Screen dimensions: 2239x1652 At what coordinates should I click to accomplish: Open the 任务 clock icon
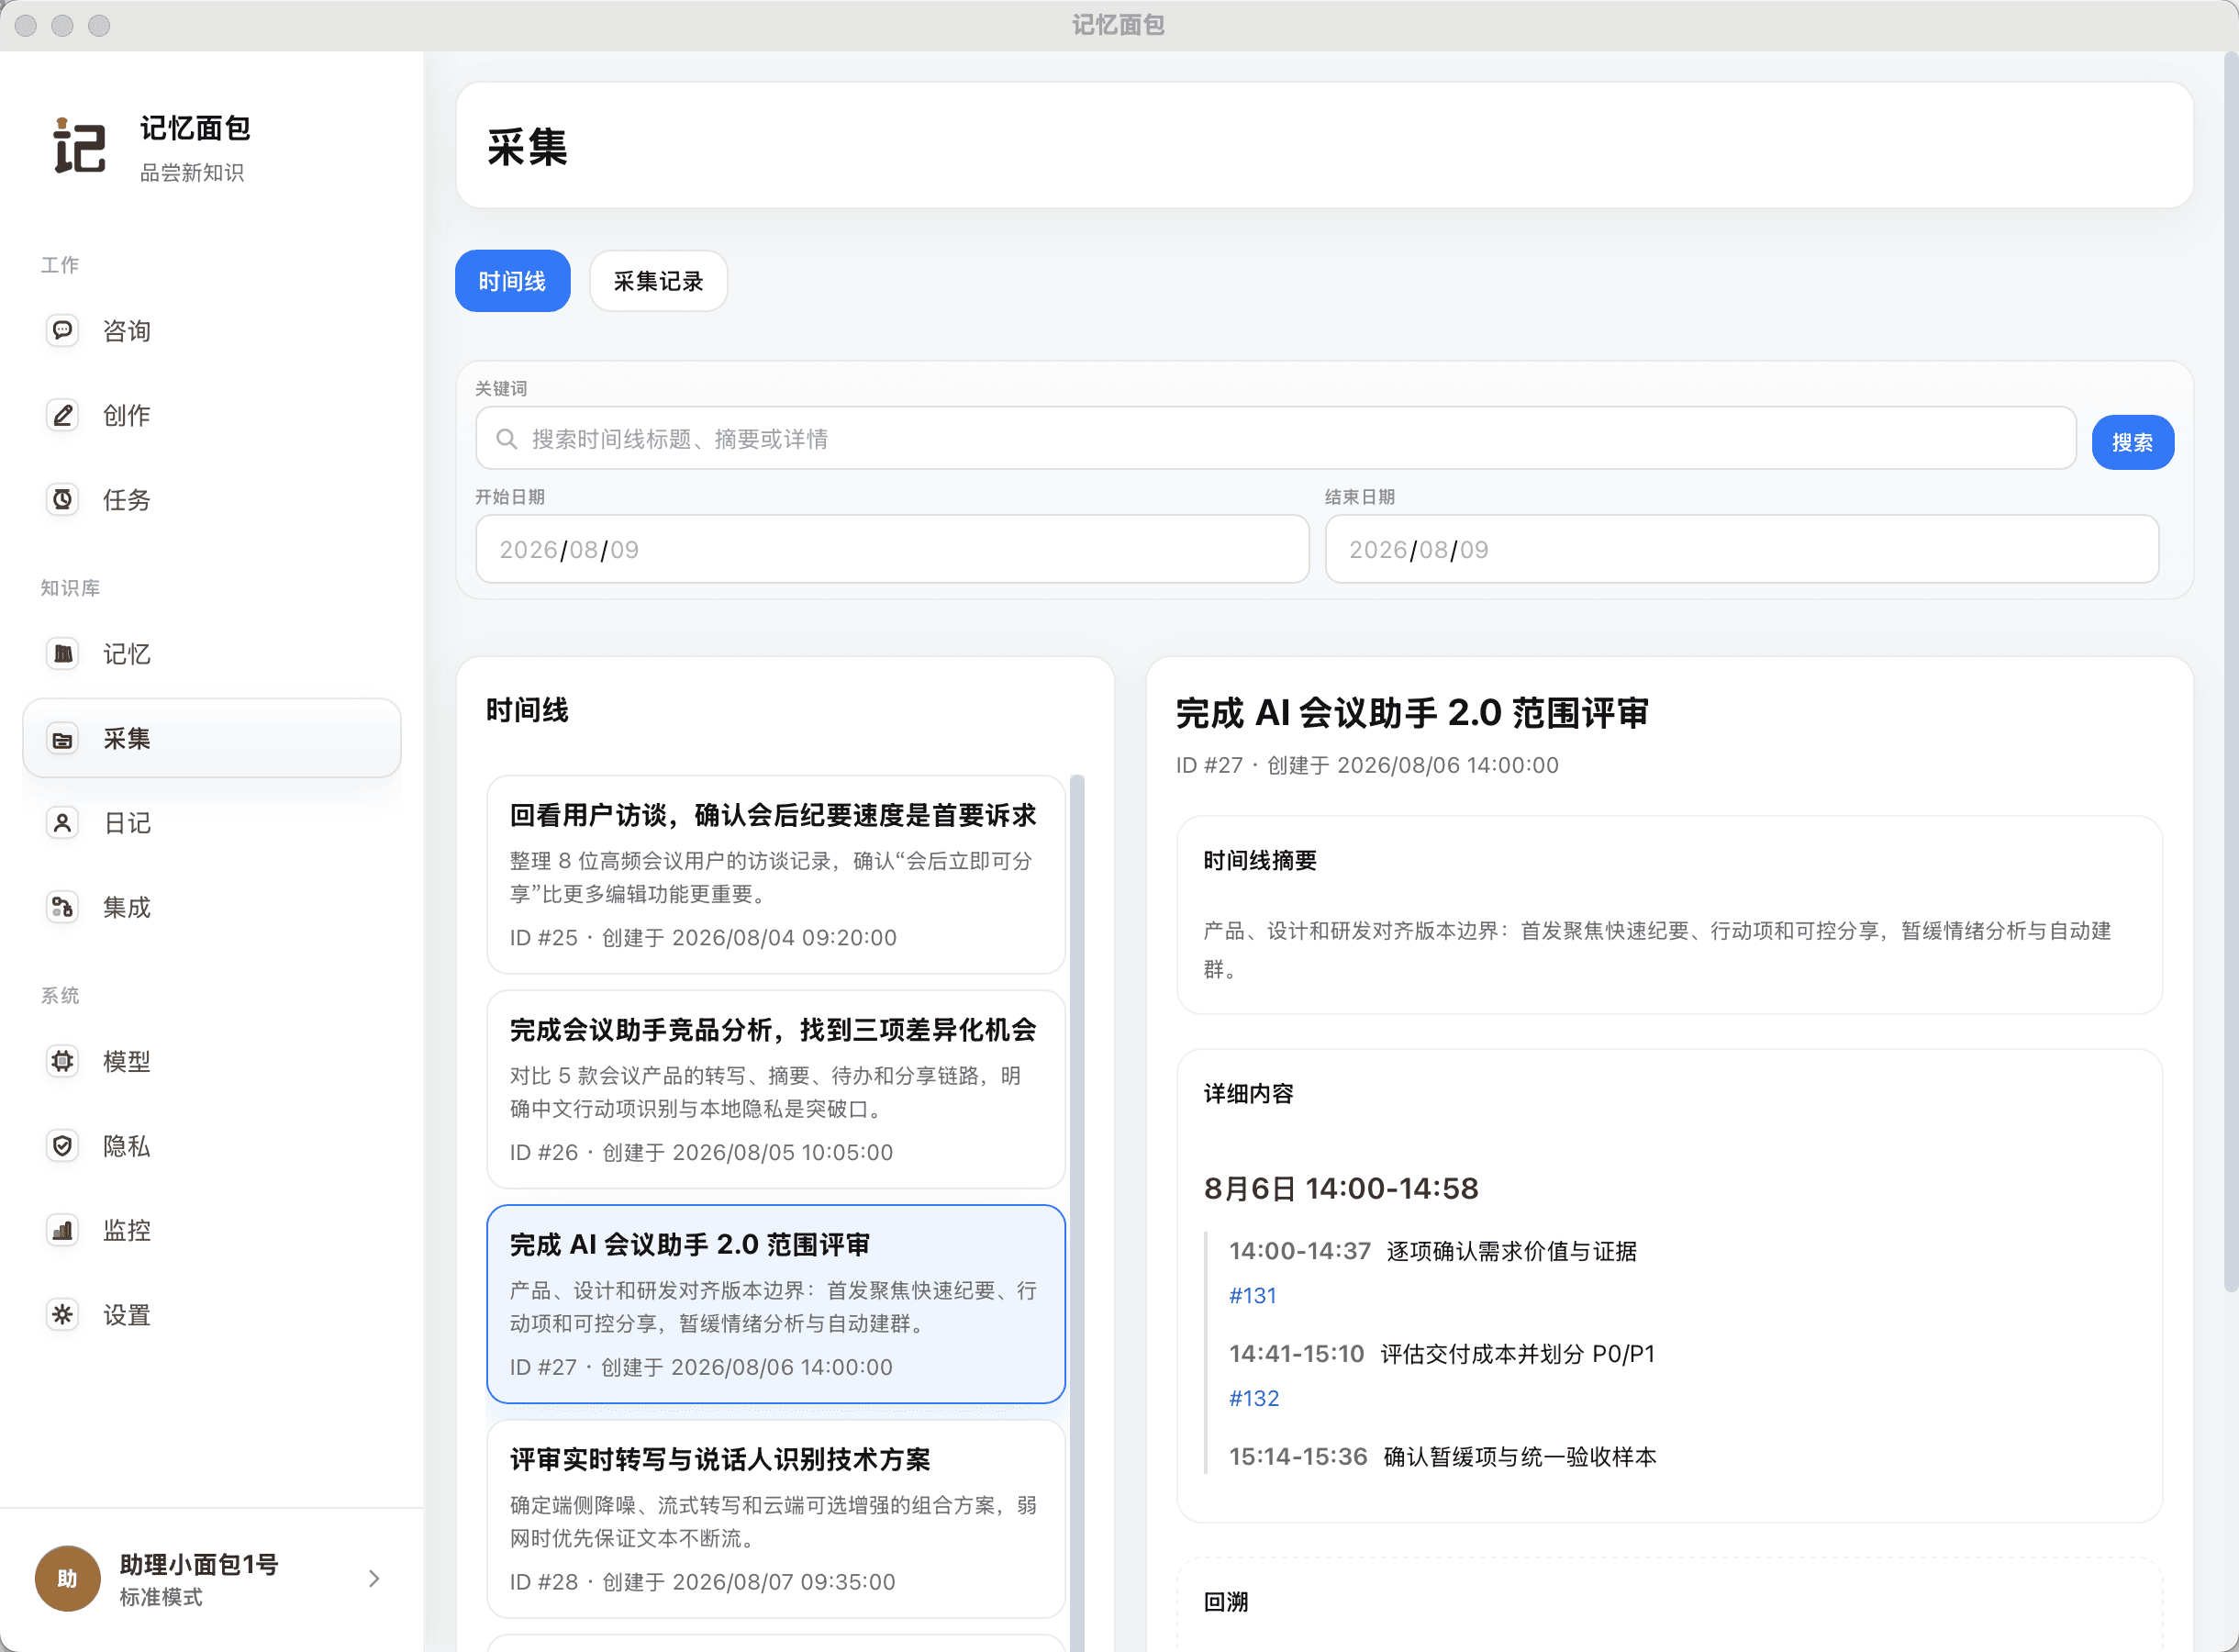click(62, 499)
